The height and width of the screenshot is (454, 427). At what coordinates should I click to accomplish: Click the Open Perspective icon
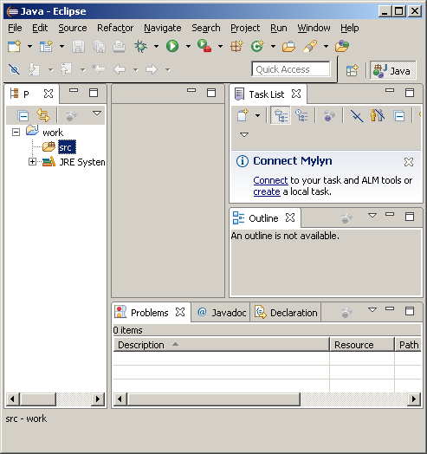pyautogui.click(x=353, y=70)
